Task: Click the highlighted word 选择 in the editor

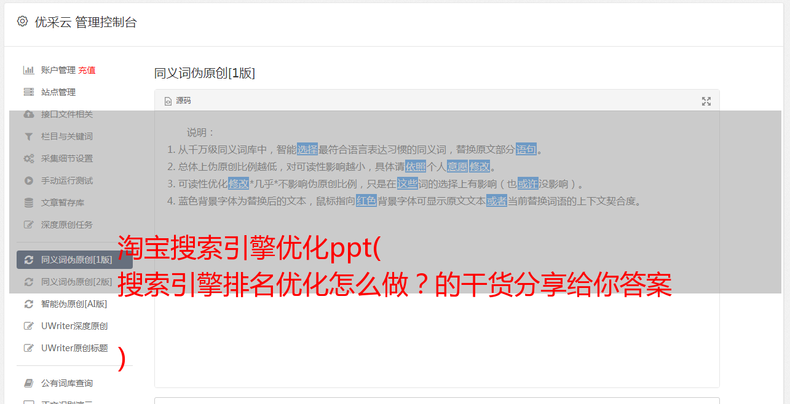Action: coord(307,149)
